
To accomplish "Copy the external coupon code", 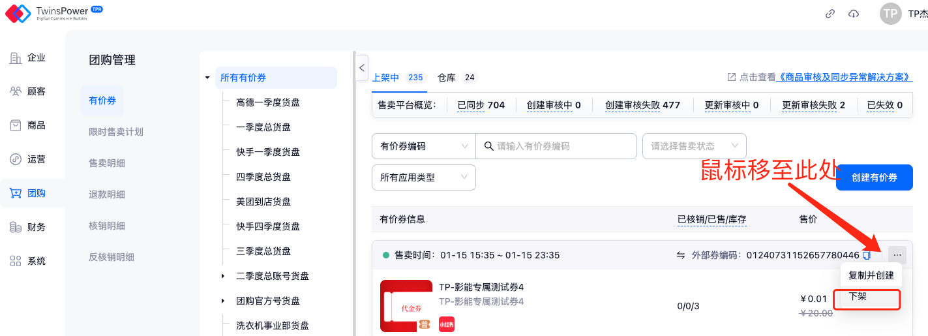I will pyautogui.click(x=867, y=255).
